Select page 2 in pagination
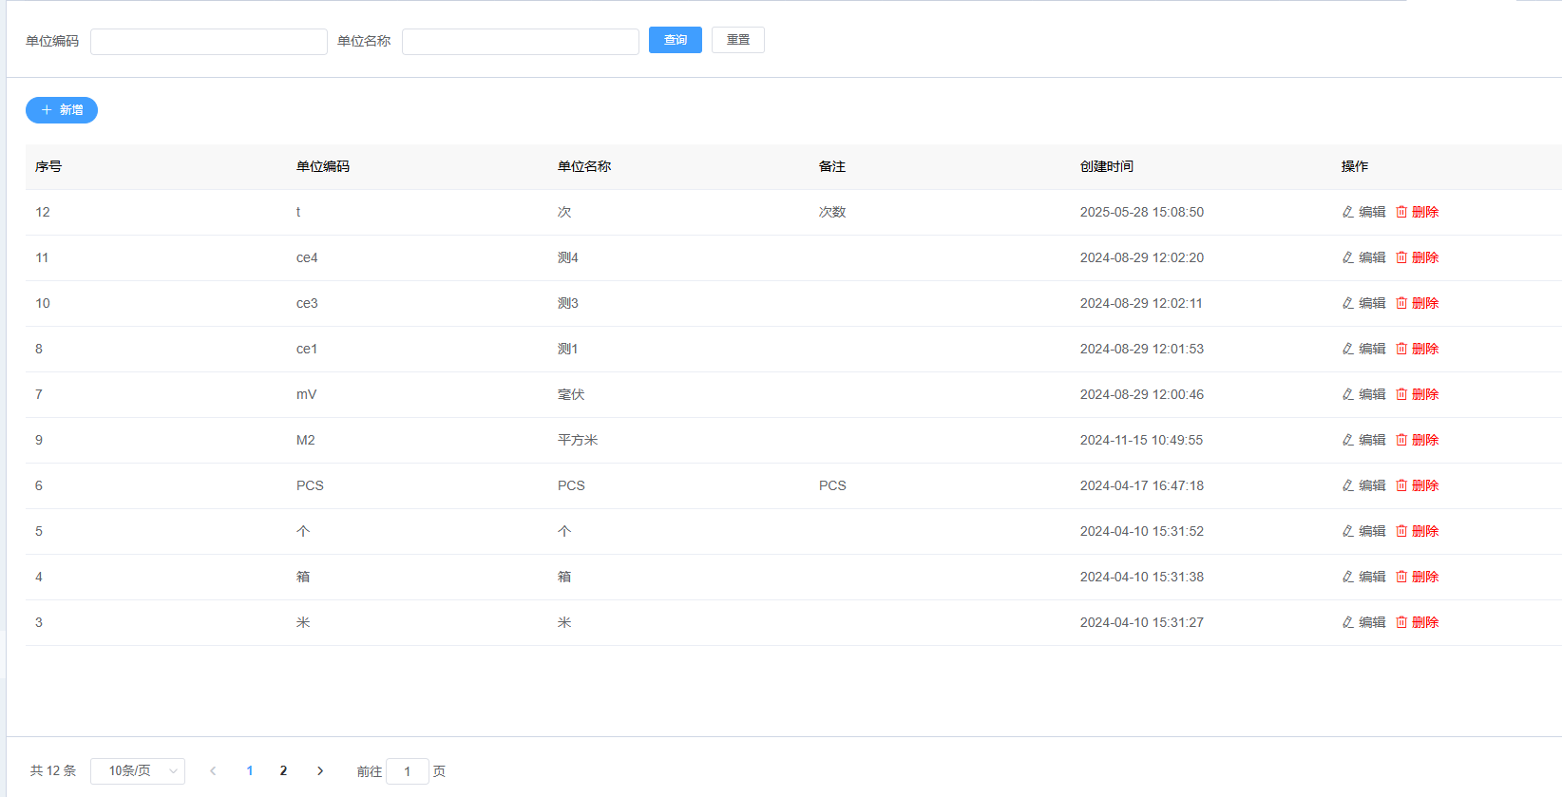The image size is (1562, 797). [283, 770]
